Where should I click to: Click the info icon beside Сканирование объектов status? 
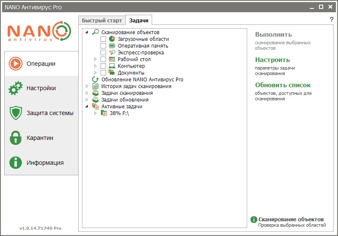(254, 220)
